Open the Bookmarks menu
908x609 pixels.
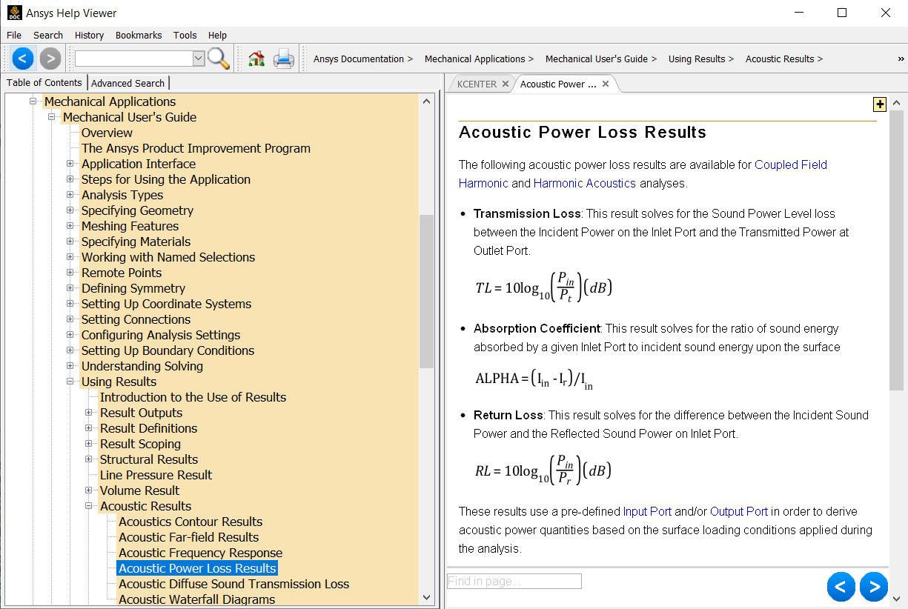139,35
